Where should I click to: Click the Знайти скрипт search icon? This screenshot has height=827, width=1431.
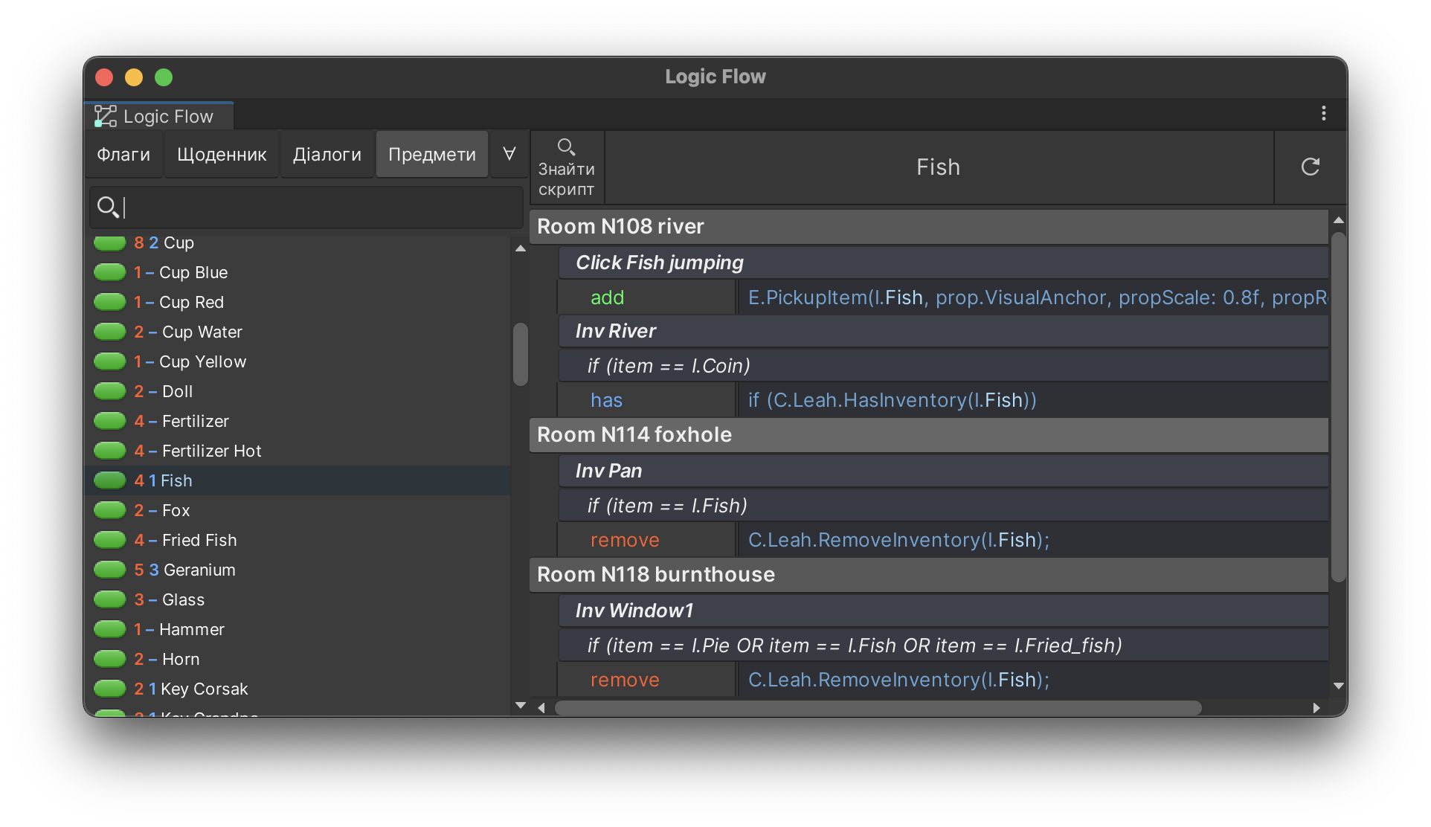click(566, 147)
